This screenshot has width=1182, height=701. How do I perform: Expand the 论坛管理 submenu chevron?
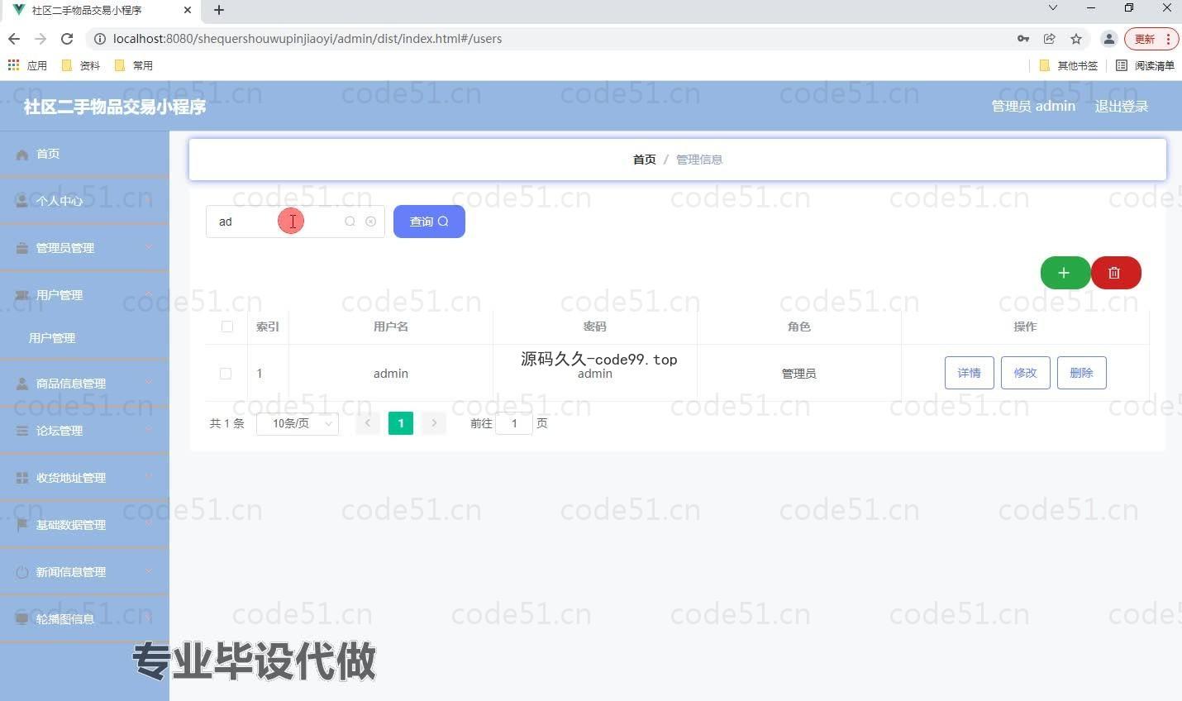pyautogui.click(x=149, y=430)
